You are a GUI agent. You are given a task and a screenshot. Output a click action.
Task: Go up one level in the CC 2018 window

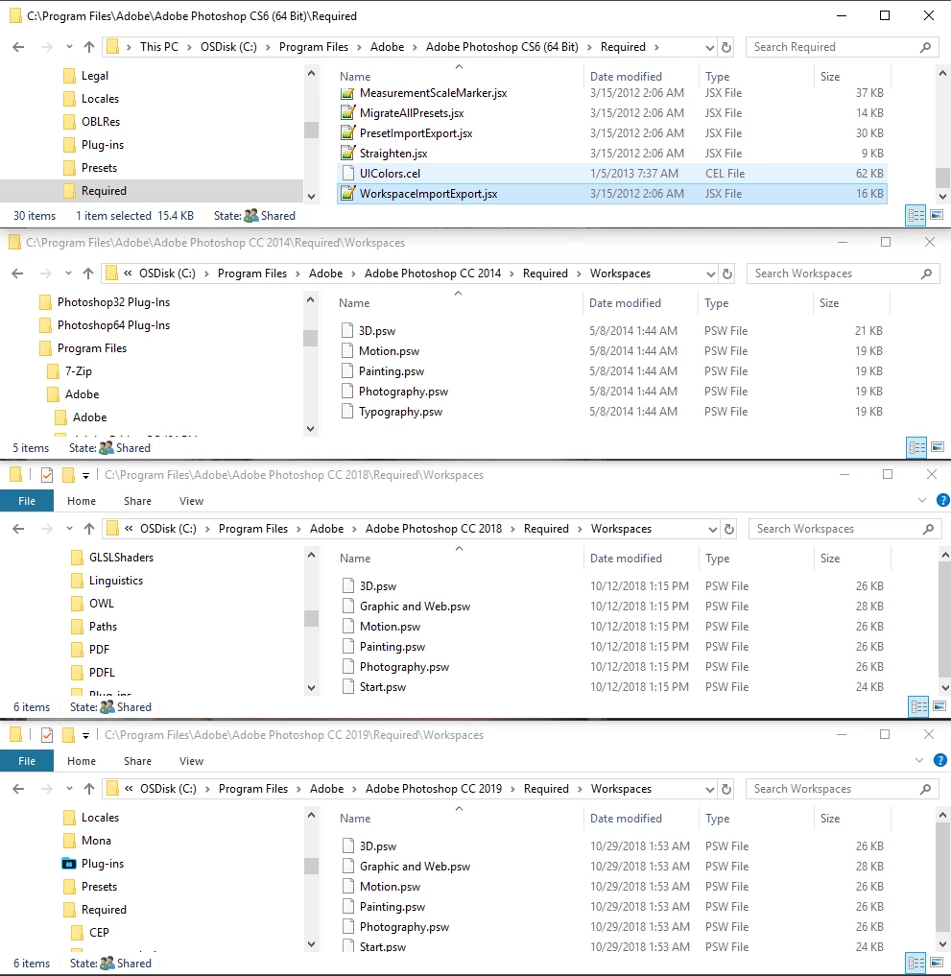pyautogui.click(x=89, y=529)
